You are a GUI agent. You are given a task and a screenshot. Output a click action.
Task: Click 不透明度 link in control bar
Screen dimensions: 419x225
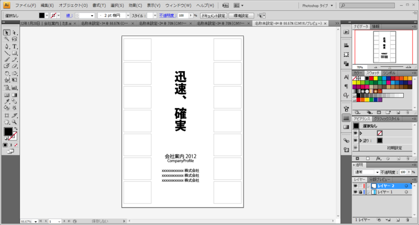click(x=168, y=16)
